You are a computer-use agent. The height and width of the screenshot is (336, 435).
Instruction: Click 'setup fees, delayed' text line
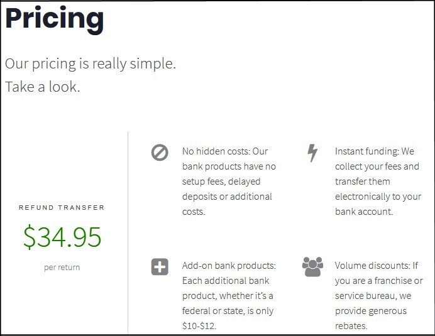221,182
